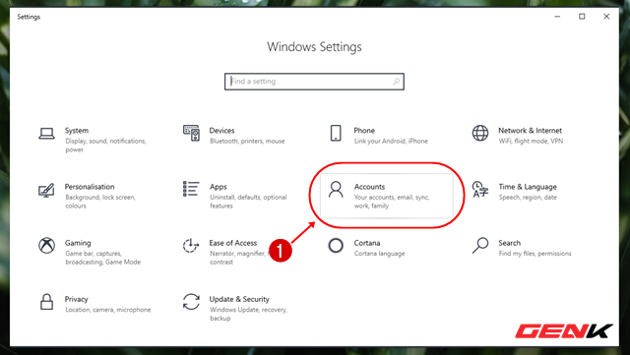Select the Devices keyboard-speaker icon
The image size is (630, 355).
click(x=191, y=133)
